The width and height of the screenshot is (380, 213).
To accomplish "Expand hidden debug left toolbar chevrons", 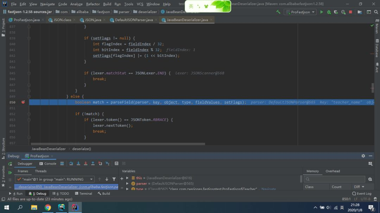I will (10, 187).
